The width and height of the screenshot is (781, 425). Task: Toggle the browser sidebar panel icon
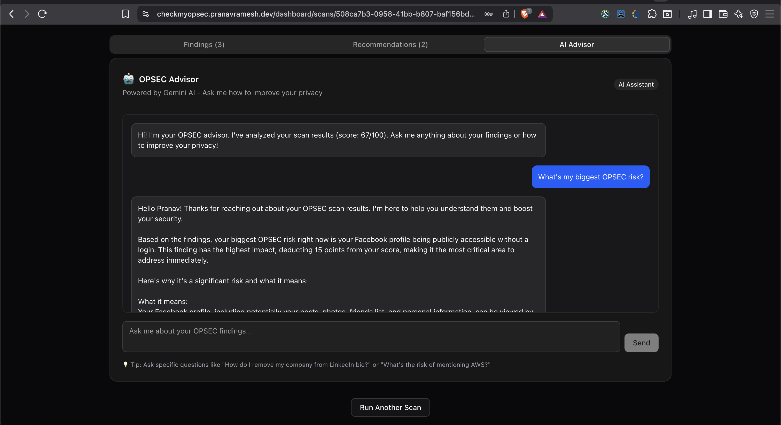pos(708,14)
